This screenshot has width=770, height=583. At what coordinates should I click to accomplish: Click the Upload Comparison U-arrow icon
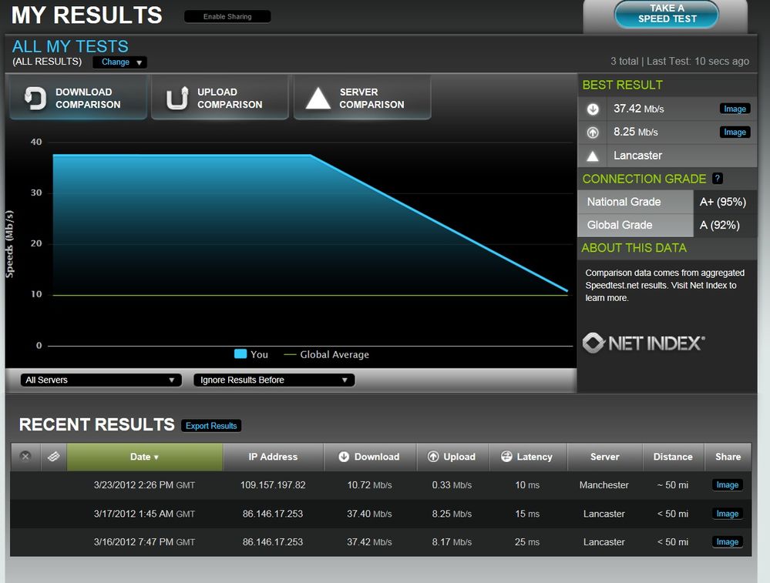click(177, 98)
